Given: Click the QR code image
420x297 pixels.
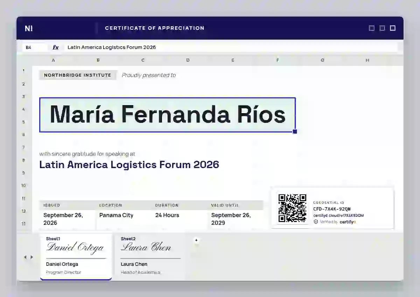Looking at the screenshot, I should tap(292, 208).
